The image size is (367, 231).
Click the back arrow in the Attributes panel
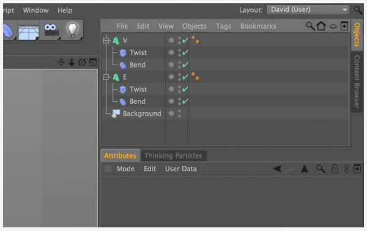278,168
